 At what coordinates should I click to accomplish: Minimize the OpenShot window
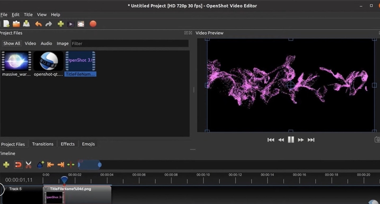[x=361, y=6]
